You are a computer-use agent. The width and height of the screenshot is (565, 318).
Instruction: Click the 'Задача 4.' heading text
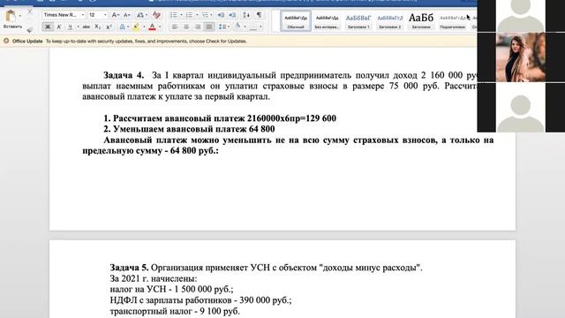[124, 75]
